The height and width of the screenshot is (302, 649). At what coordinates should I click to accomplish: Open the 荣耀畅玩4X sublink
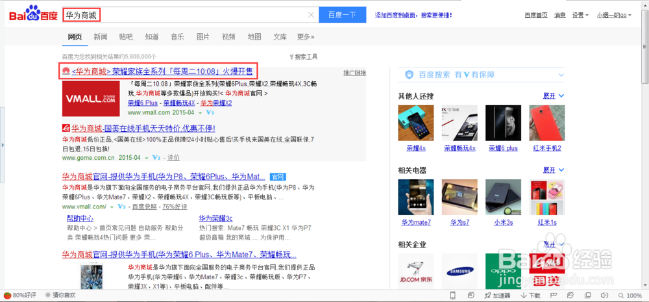(179, 103)
